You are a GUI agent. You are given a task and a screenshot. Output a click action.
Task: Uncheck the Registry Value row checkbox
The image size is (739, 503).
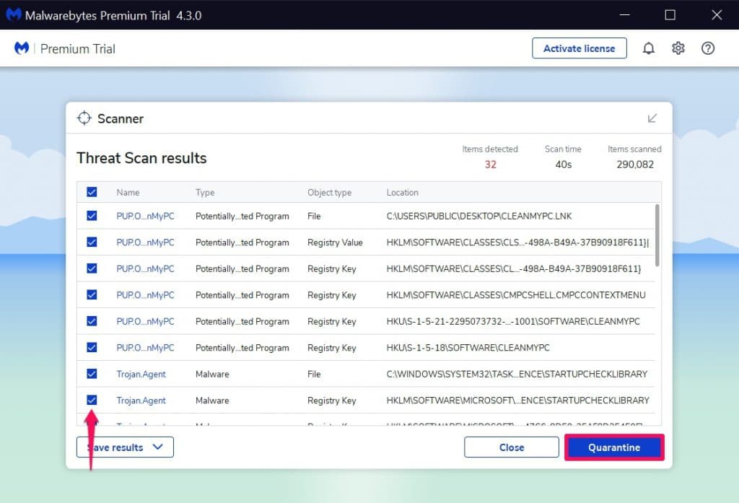(x=92, y=242)
